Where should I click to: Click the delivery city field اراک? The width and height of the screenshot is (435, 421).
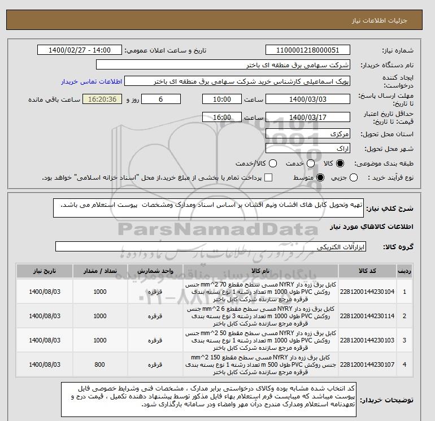(308, 149)
